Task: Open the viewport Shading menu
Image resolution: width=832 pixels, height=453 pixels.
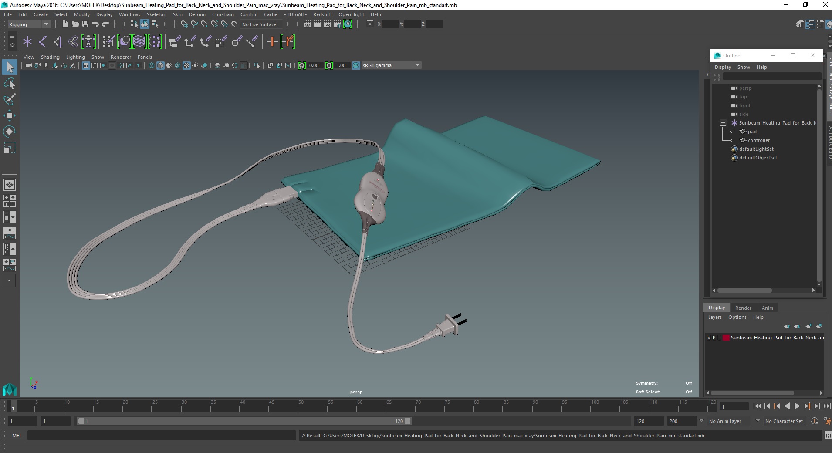Action: (50, 57)
